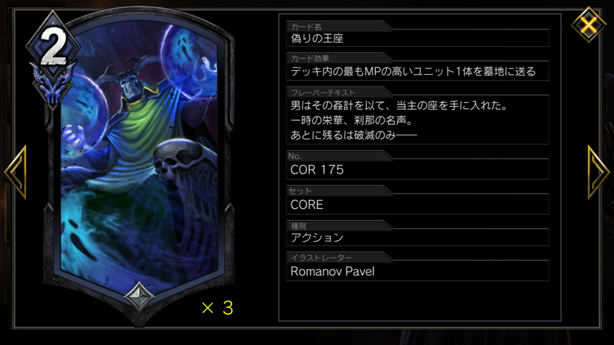Click the カード効果 header label
Image resolution: width=614 pixels, height=345 pixels.
tap(310, 58)
